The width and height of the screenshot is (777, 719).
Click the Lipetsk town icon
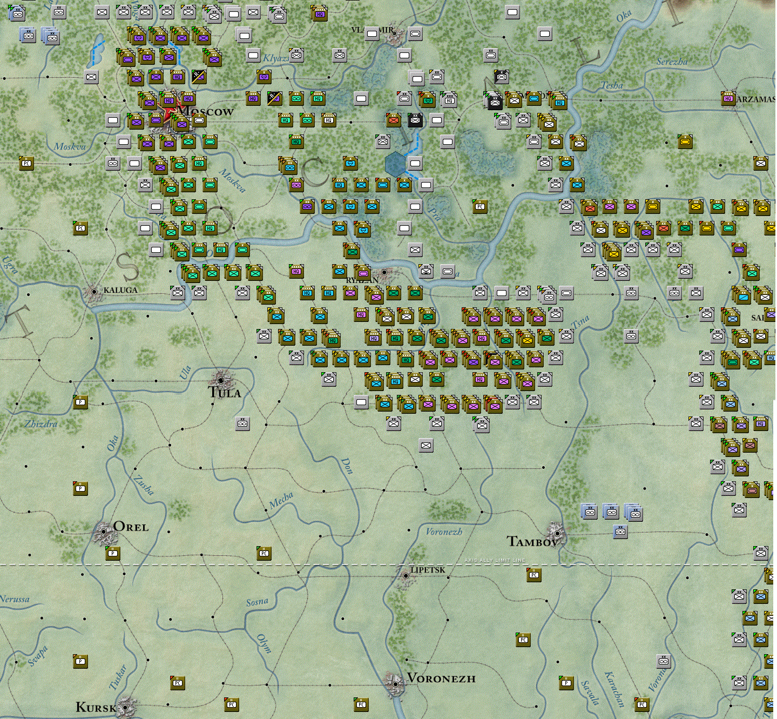[406, 576]
